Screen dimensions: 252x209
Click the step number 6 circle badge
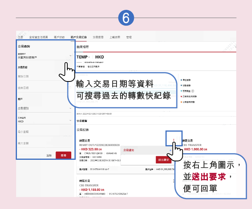point(126,18)
